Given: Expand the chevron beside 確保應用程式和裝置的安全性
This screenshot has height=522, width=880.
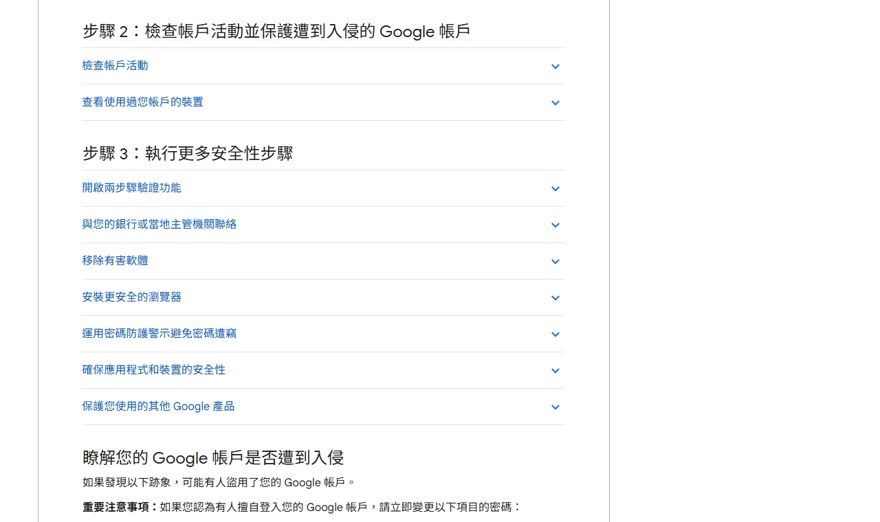Looking at the screenshot, I should (x=555, y=371).
